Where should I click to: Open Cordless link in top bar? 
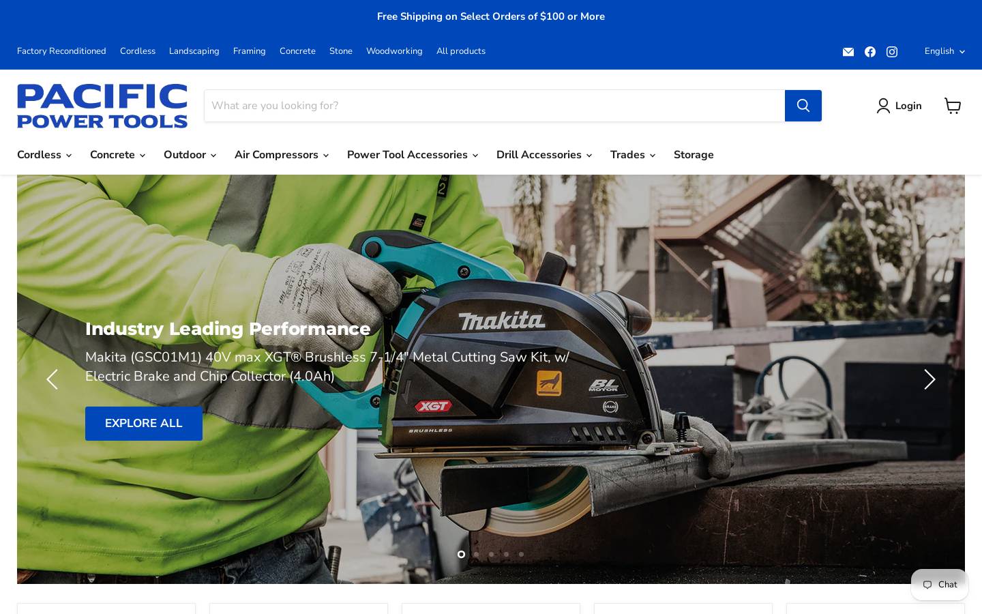(x=138, y=51)
